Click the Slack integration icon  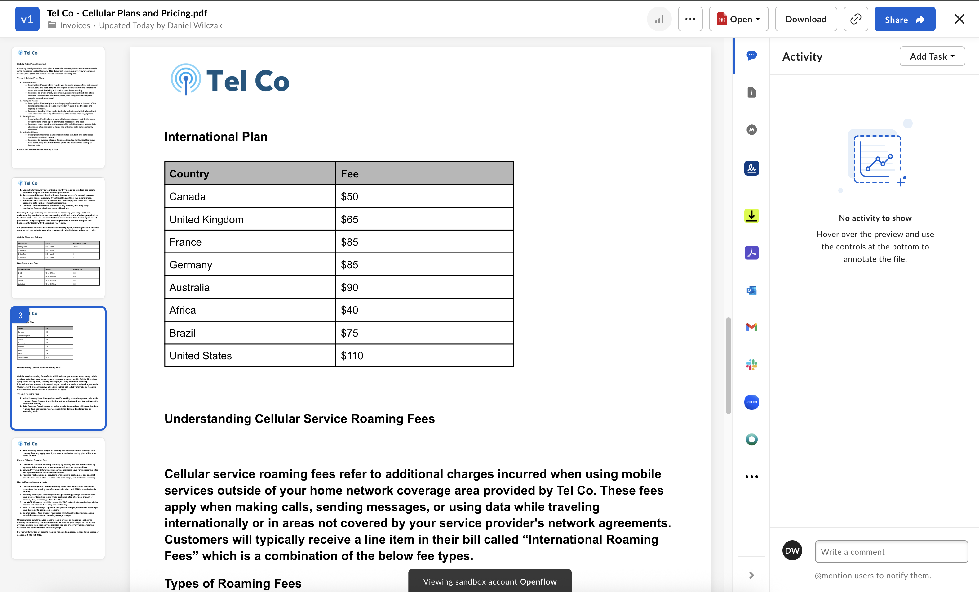click(x=751, y=365)
